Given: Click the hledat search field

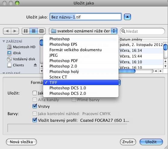Looking at the screenshot, I should pos(142,31).
